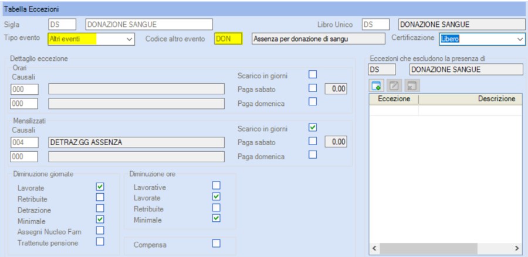Viewport: 528px width, 257px height.
Task: Uncheck Diminuzione ore Lavorate
Action: [216, 196]
